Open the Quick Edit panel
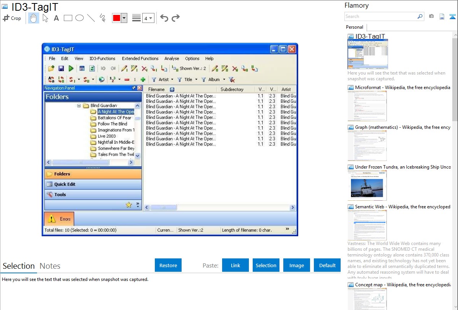This screenshot has height=310, width=458. pyautogui.click(x=93, y=184)
